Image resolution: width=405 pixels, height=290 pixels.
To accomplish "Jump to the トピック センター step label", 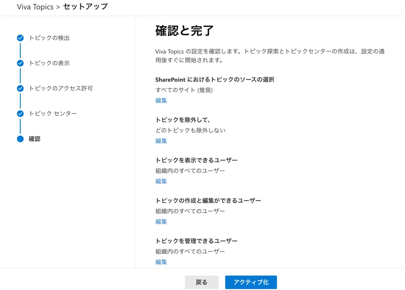I will (x=53, y=114).
